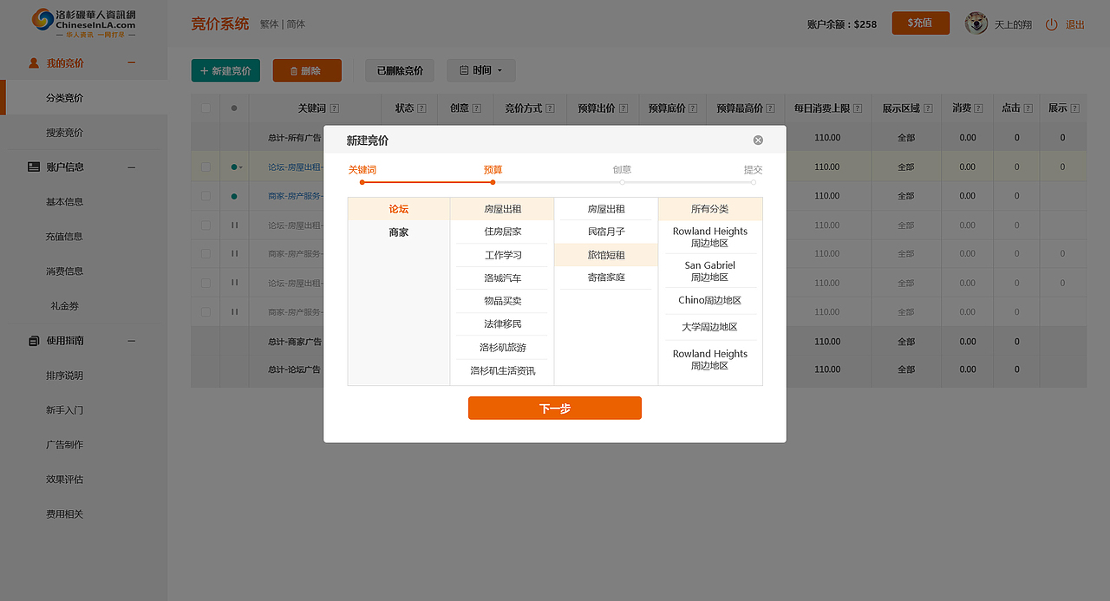Click the user avatar next to 天上的翔
1110x601 pixels.
[x=976, y=23]
